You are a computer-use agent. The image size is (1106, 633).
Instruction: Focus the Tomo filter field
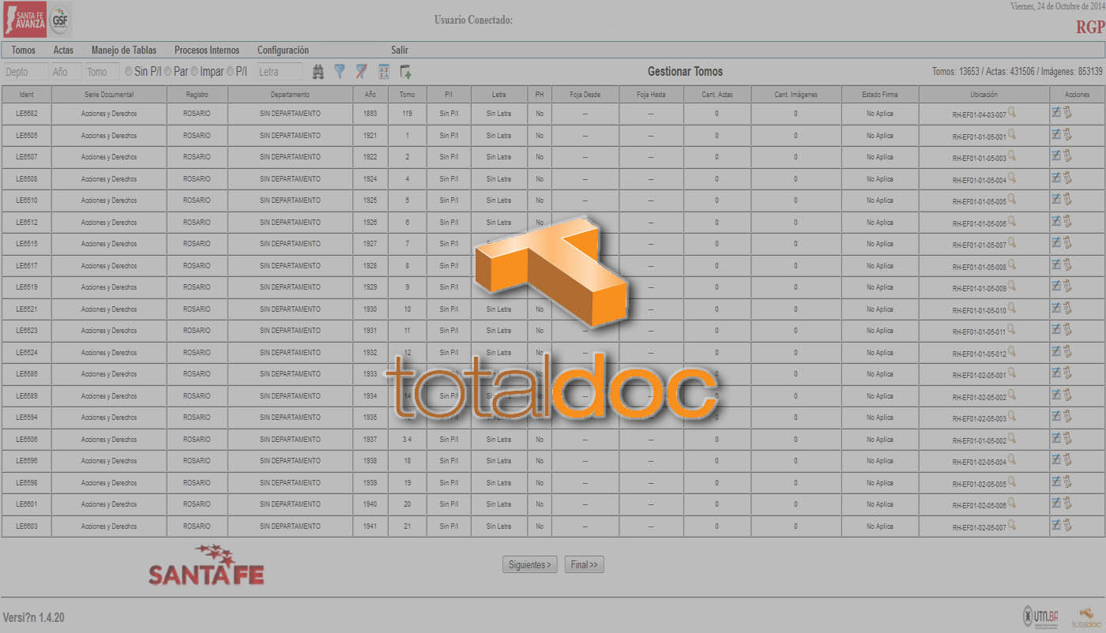(102, 72)
